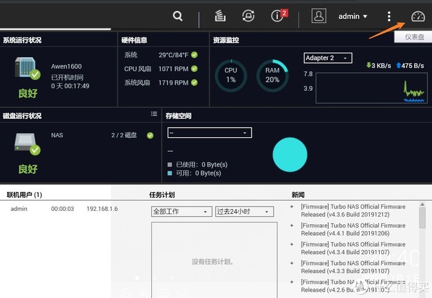Click the 192.168.1.6 IP address

click(102, 209)
